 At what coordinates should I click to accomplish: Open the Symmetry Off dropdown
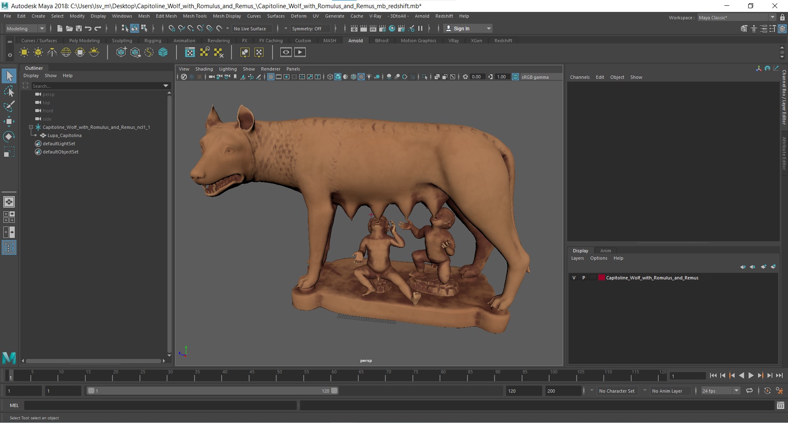click(286, 28)
